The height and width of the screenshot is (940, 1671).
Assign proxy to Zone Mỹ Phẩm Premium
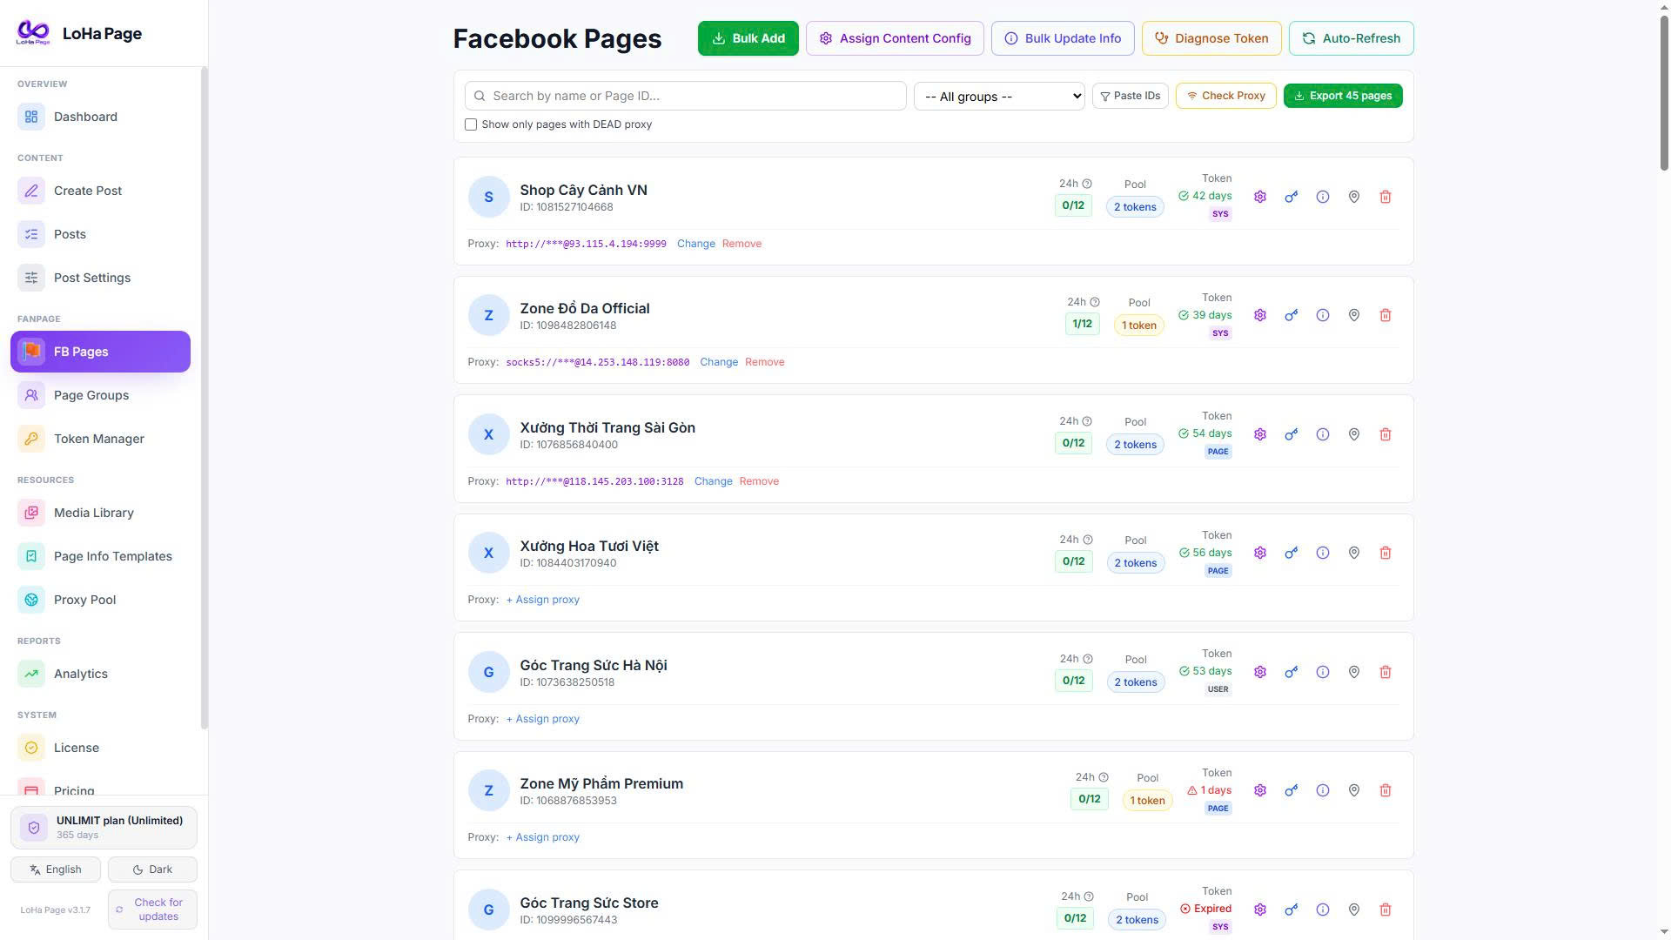point(542,837)
